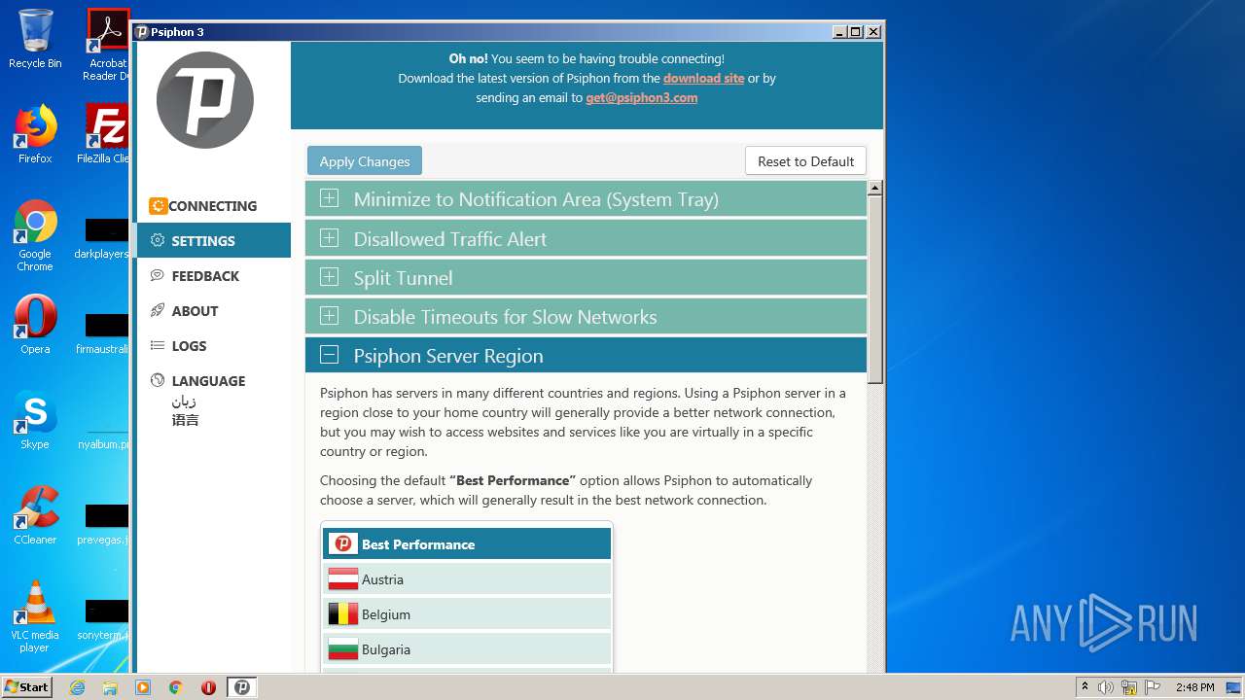
Task: Open the download site link
Action: pyautogui.click(x=703, y=79)
